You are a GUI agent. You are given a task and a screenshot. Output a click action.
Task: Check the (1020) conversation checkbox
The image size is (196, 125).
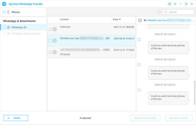coord(50,52)
